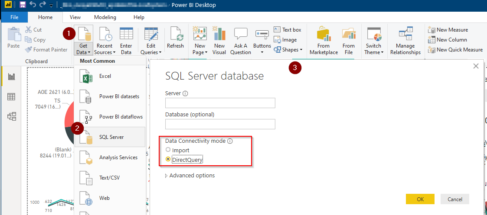Choose Power BI dataflows from the menu
The height and width of the screenshot is (215, 487).
click(110, 117)
